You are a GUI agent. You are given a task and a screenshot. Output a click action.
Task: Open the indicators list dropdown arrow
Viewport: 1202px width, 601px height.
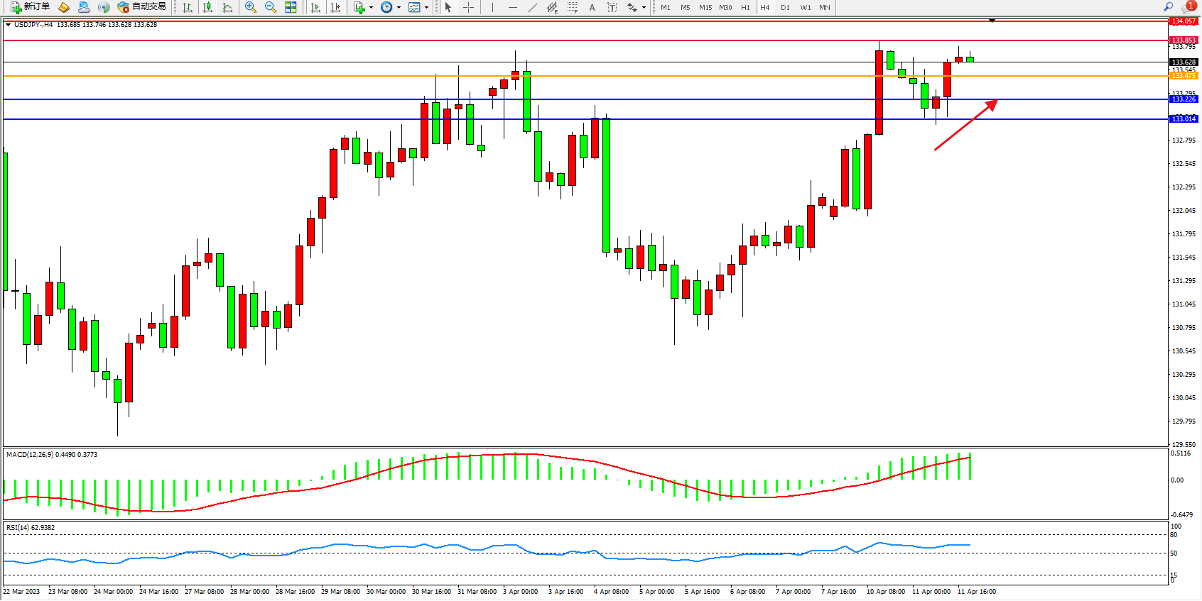tap(371, 8)
